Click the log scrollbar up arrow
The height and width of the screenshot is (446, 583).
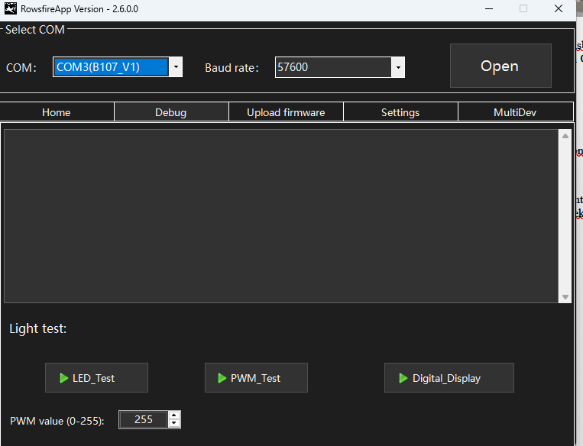pos(565,136)
